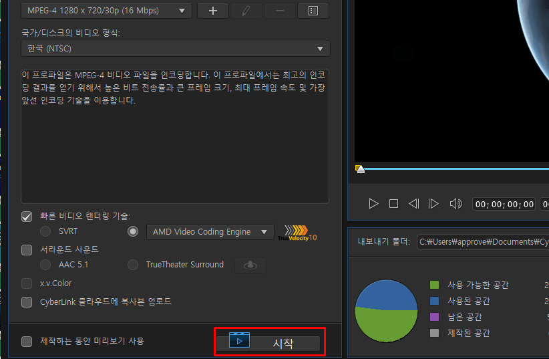549x359 pixels.
Task: Check CyberLink 클라우드에 복사본 업로드
Action: tap(27, 302)
